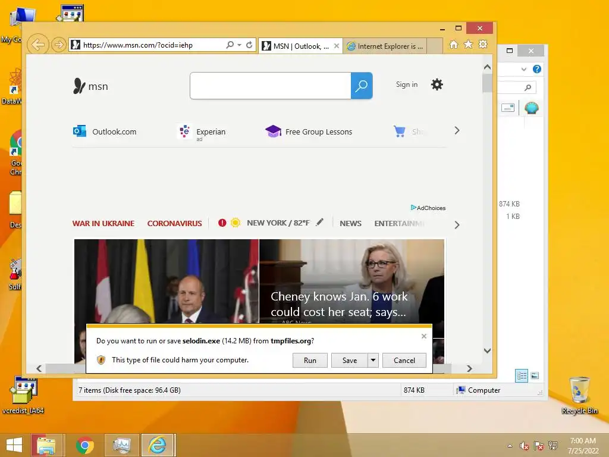Show more MSN shortcut links arrow
Screen dimensions: 609x457
pyautogui.click(x=457, y=130)
